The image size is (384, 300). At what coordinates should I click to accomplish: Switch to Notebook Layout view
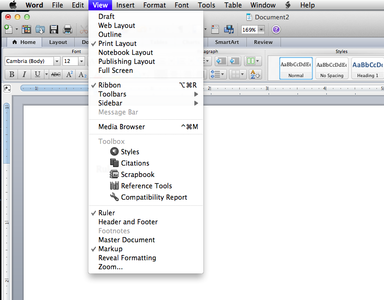click(146, 53)
